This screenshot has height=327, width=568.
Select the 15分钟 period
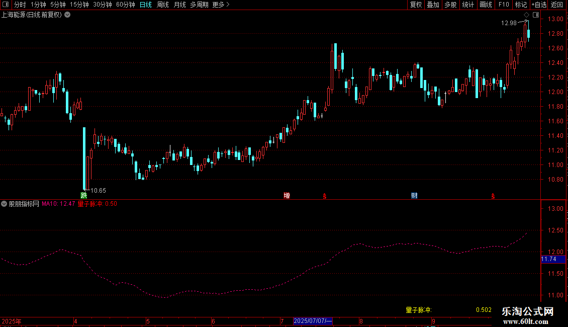click(x=79, y=5)
